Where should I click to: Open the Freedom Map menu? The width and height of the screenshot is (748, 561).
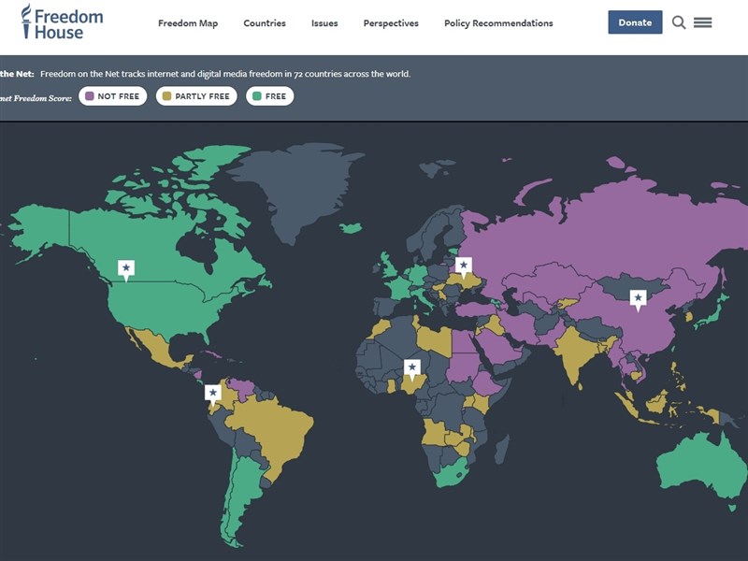tap(188, 23)
